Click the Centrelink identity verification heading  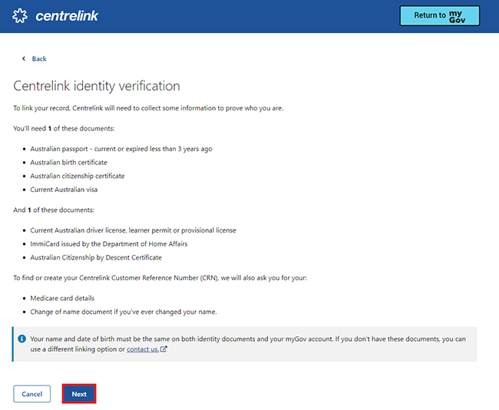point(97,85)
